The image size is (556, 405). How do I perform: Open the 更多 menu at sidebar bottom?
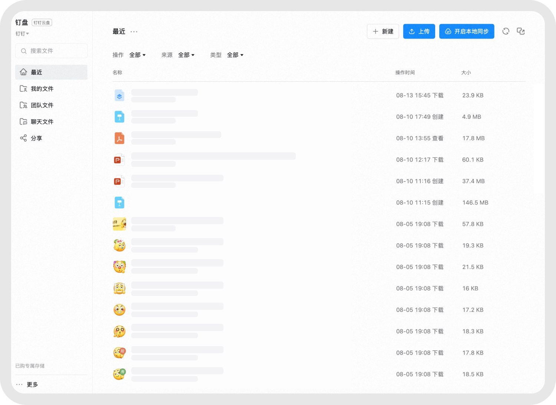click(x=27, y=385)
